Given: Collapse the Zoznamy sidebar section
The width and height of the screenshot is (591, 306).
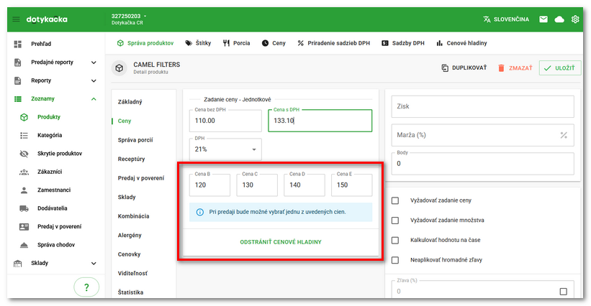Looking at the screenshot, I should 94,98.
